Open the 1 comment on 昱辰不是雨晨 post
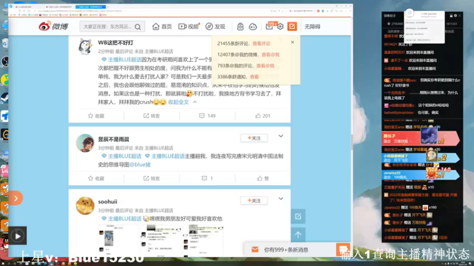This screenshot has width=474, height=266. point(207,179)
